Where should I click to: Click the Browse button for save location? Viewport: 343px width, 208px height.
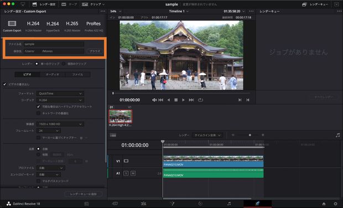(95, 51)
